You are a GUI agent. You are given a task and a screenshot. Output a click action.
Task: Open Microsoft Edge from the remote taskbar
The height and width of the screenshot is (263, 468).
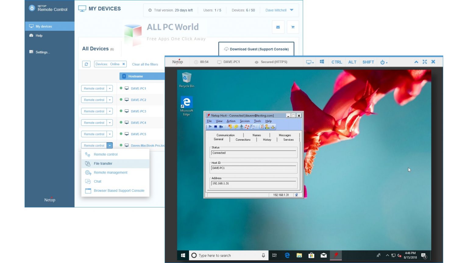tap(287, 255)
